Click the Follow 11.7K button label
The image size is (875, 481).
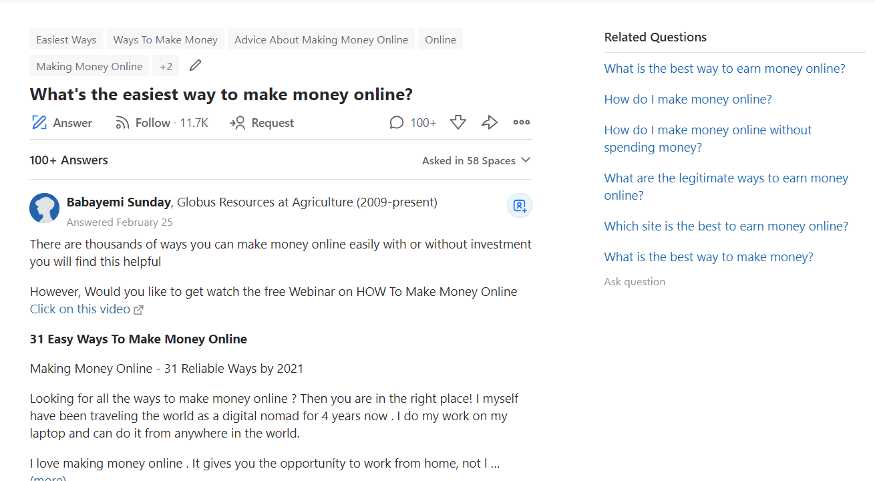172,123
